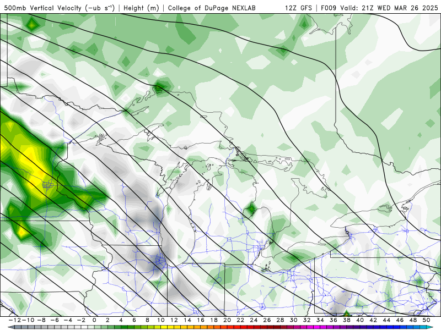Click the '6' value on the color scale
The width and height of the screenshot is (441, 330).
(x=134, y=320)
